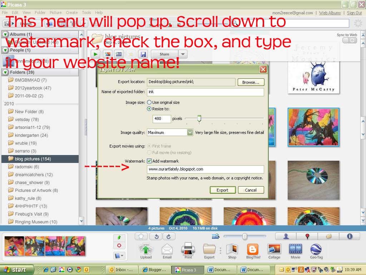366x275 pixels.
Task: Collapse the Folders (39) section
Action: pyautogui.click(x=5, y=72)
